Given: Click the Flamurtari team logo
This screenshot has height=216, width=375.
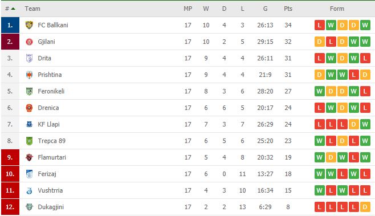Looking at the screenshot, I should coord(29,157).
